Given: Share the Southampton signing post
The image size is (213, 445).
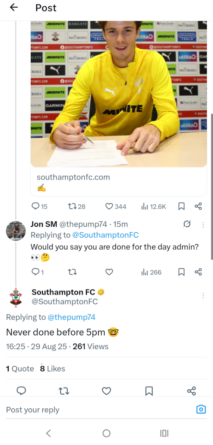Looking at the screenshot, I should pyautogui.click(x=198, y=206).
